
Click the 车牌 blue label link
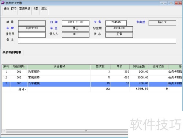(10, 28)
